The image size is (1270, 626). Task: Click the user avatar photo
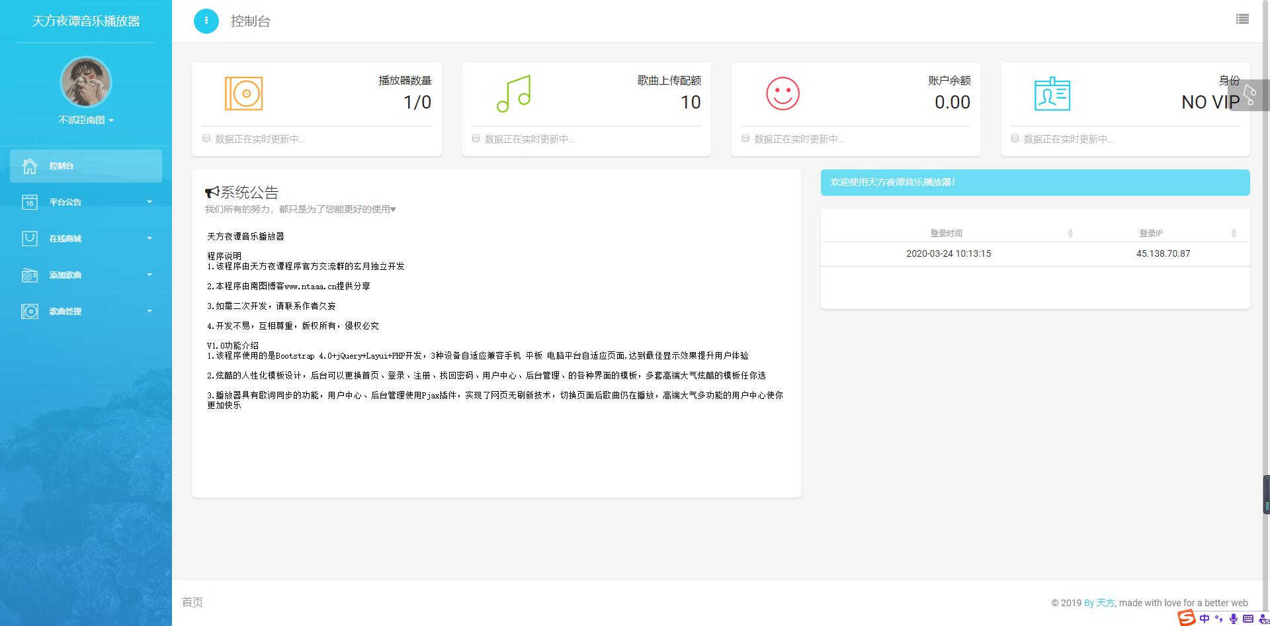(85, 81)
